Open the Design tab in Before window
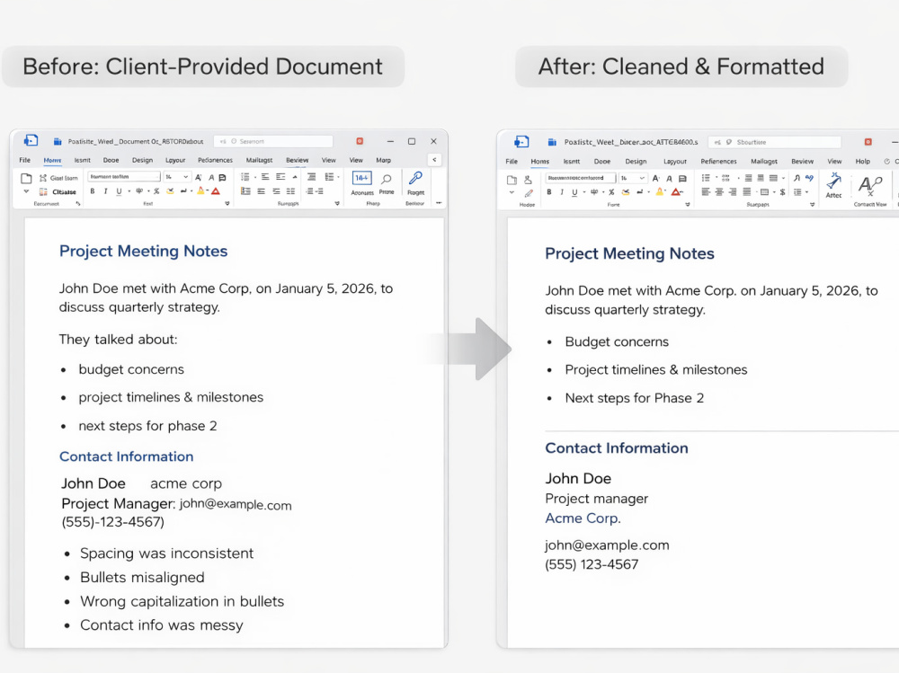899x673 pixels. pyautogui.click(x=142, y=160)
